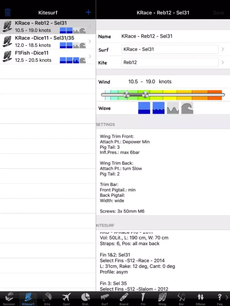Show more tabs with the bottom bar arrow
This screenshot has height=306, width=230.
tap(227, 297)
